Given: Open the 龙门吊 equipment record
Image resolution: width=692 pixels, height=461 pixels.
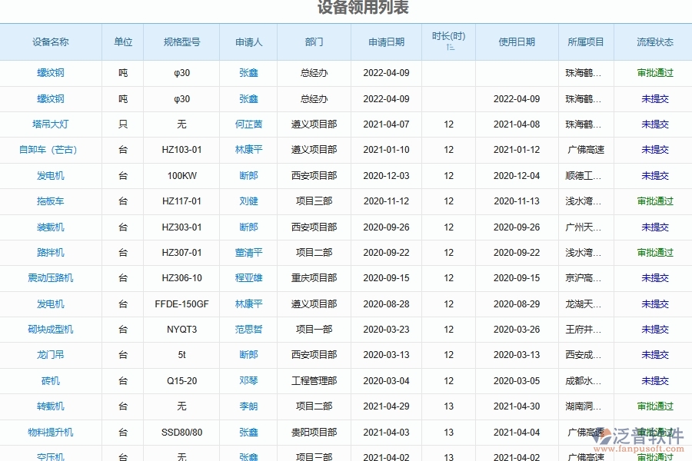Looking at the screenshot, I should 51,355.
